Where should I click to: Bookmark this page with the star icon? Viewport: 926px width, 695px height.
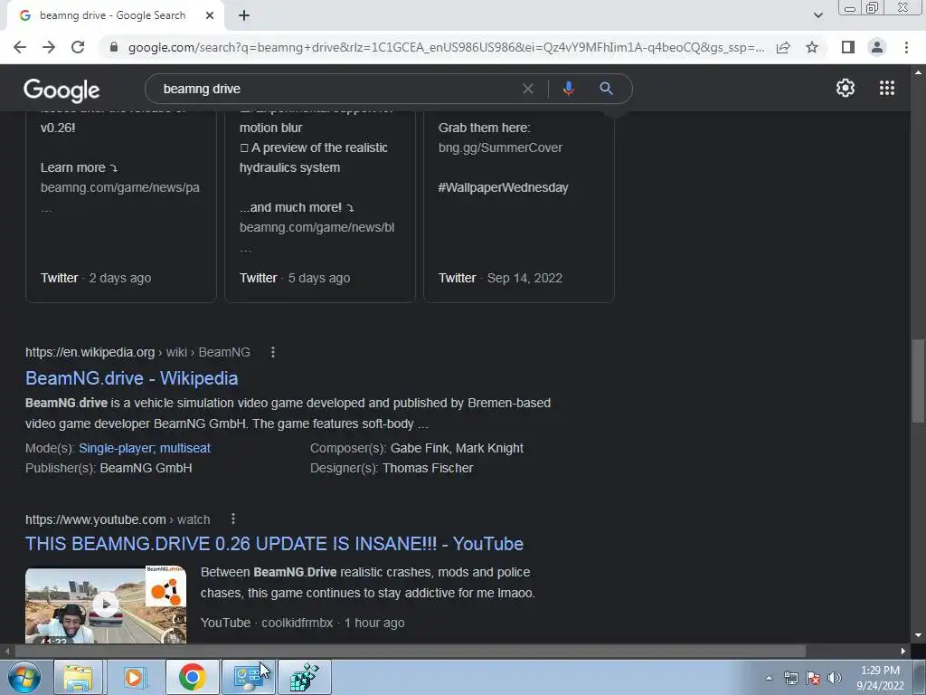click(812, 47)
